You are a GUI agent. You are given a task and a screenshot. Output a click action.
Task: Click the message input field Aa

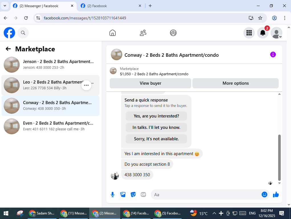point(206,195)
